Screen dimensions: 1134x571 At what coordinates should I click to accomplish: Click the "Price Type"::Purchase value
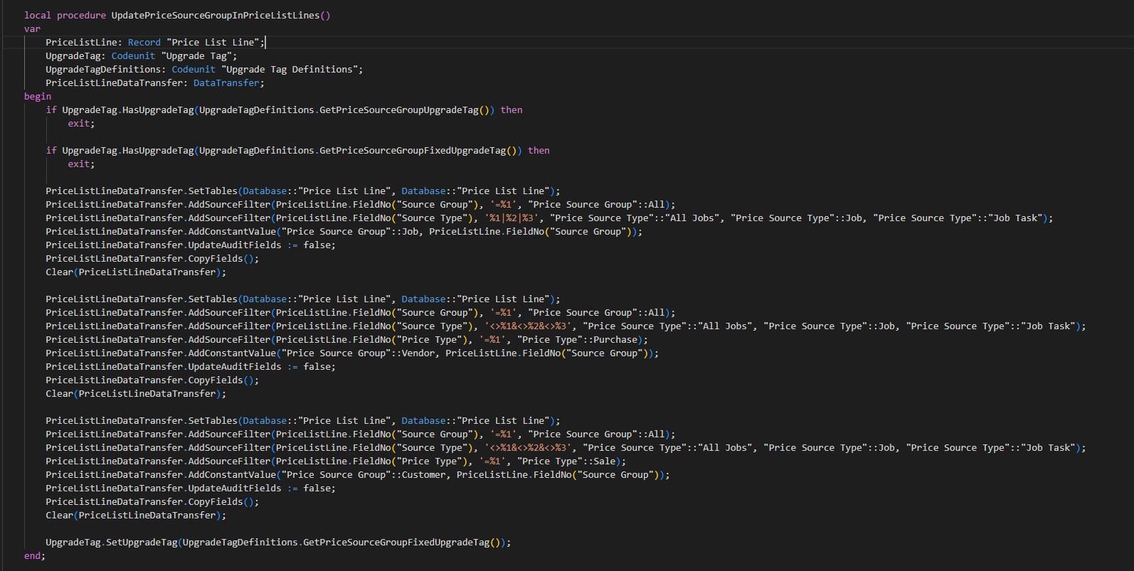point(578,339)
